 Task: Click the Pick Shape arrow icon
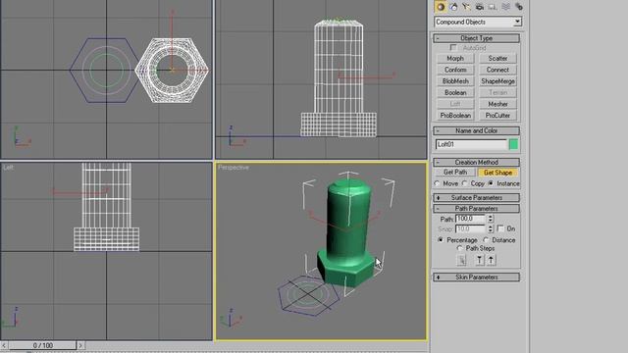462,260
